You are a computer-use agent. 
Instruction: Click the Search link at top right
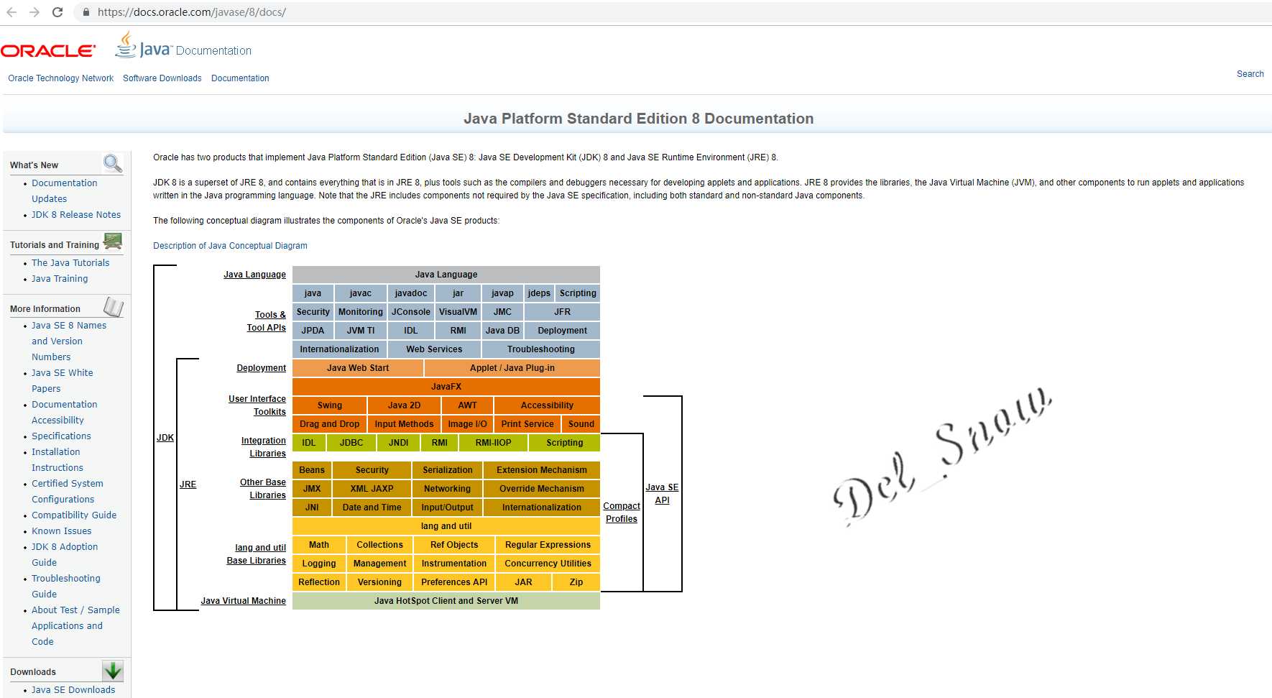1250,74
